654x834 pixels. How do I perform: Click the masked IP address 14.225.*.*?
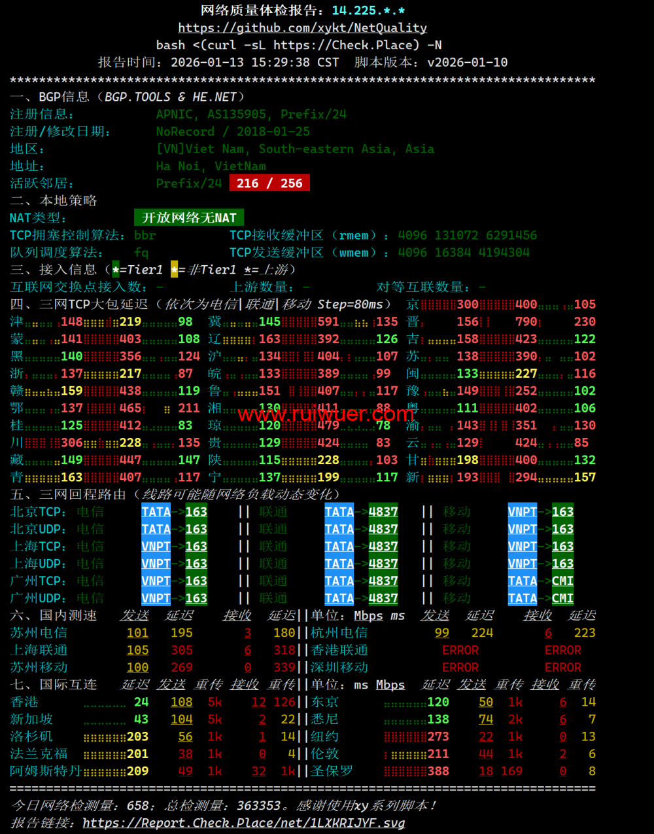click(368, 10)
